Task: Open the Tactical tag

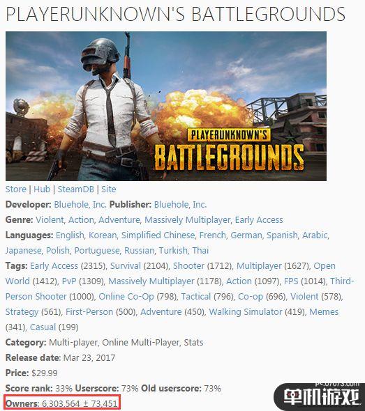Action: point(196,297)
